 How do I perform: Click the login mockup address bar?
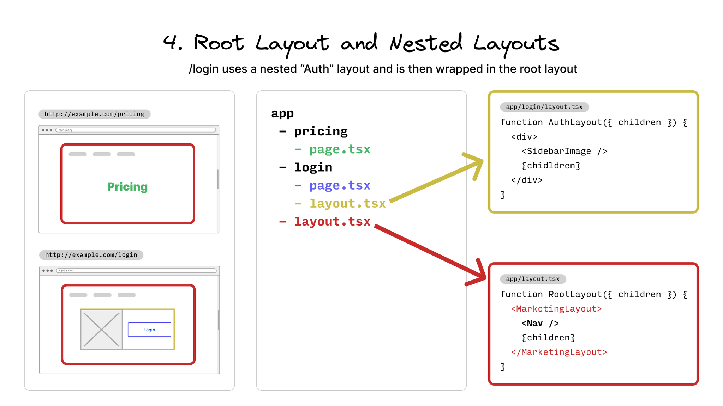point(137,271)
